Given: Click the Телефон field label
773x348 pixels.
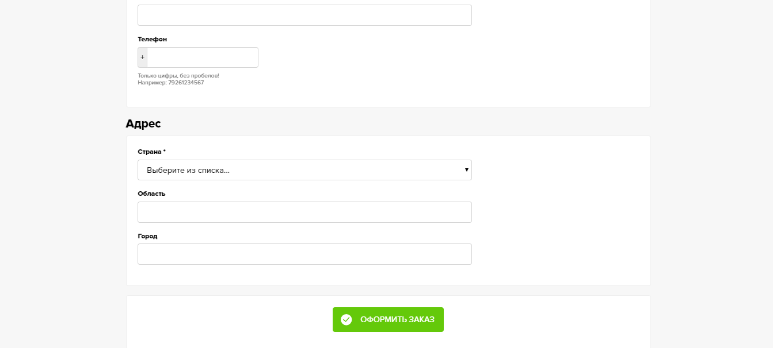Looking at the screenshot, I should [x=152, y=39].
